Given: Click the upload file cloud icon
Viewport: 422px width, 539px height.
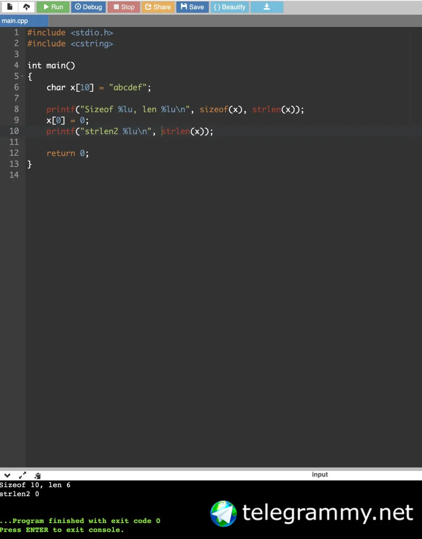Looking at the screenshot, I should (26, 7).
